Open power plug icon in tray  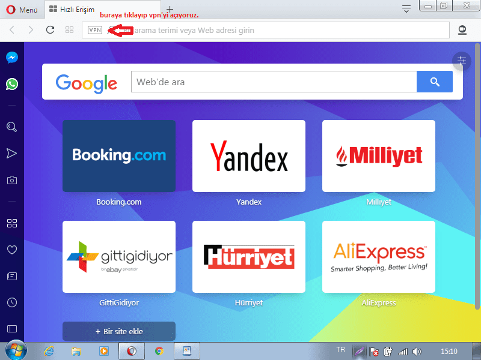tap(388, 352)
